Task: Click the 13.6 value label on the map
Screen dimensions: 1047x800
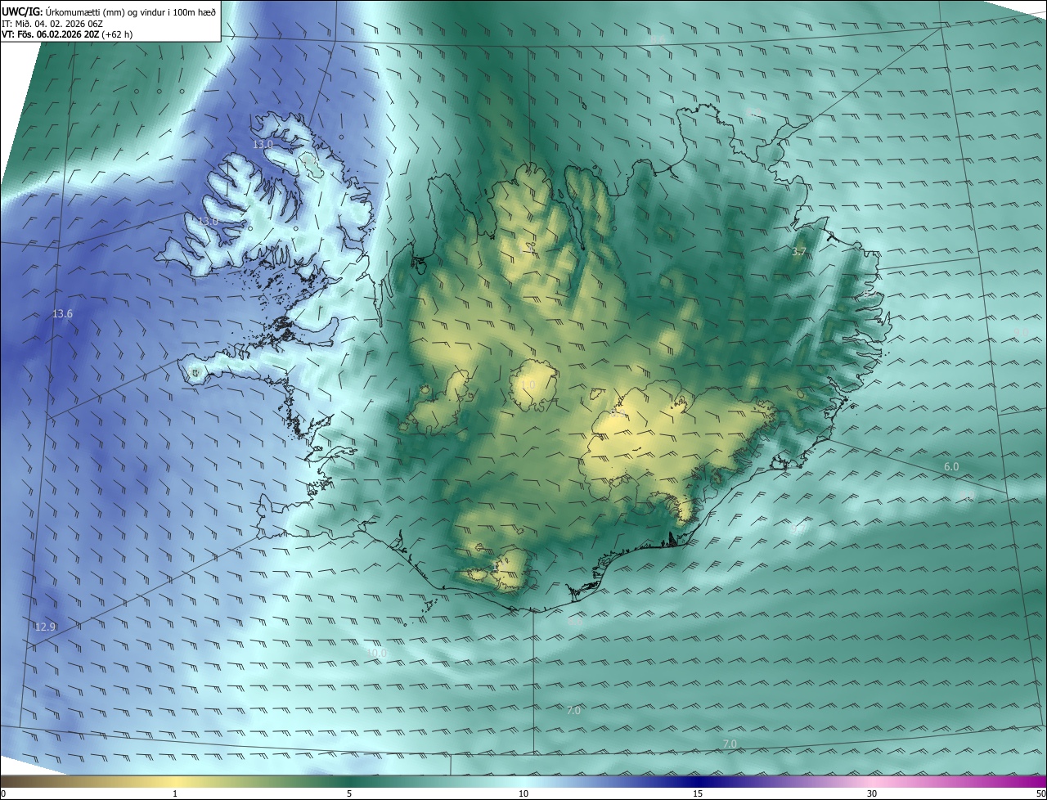Action: [62, 314]
